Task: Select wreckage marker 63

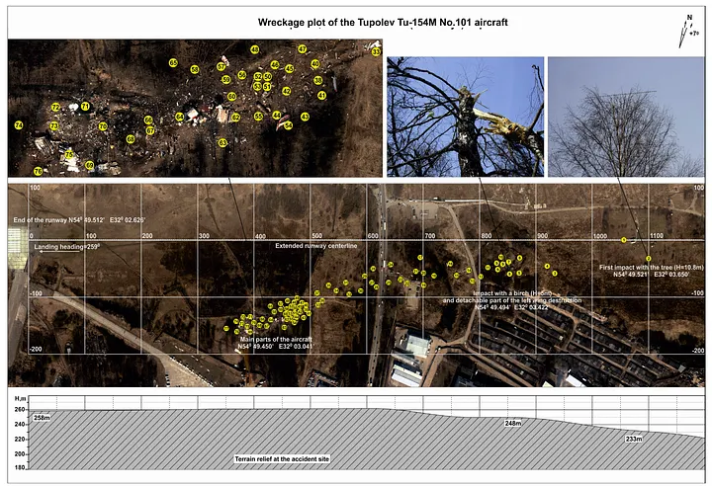Action: point(222,143)
